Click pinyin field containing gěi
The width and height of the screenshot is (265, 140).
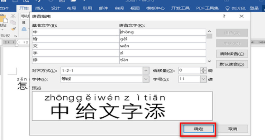[x=163, y=39]
